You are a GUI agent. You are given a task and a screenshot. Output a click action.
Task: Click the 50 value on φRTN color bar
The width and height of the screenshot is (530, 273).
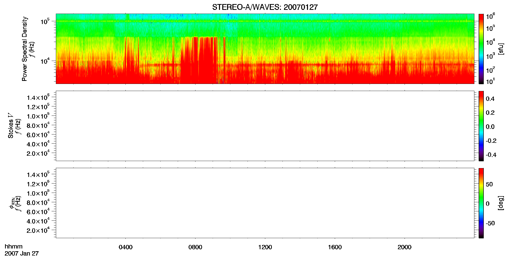pyautogui.click(x=489, y=184)
